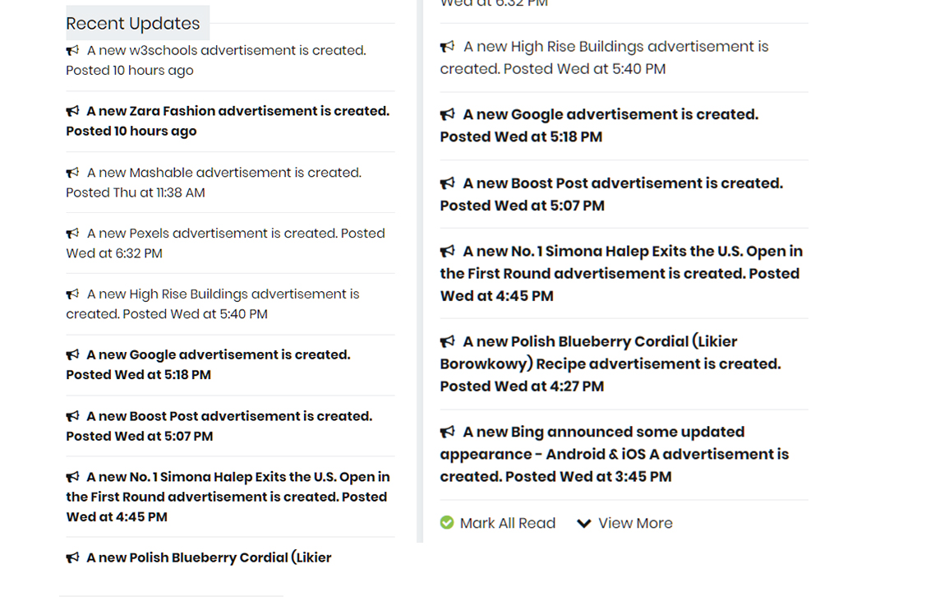Image resolution: width=949 pixels, height=597 pixels.
Task: Open right panel Polish Blueberry Cordial notification
Action: pyautogui.click(x=600, y=341)
